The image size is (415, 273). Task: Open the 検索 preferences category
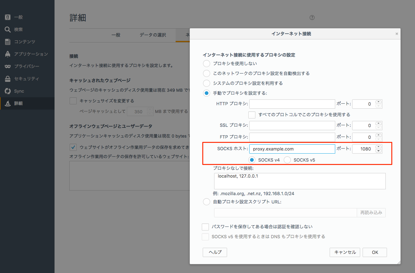point(27,30)
